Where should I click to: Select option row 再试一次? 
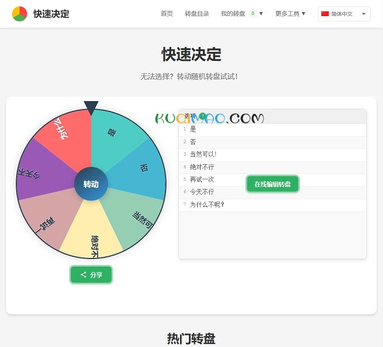(x=273, y=180)
